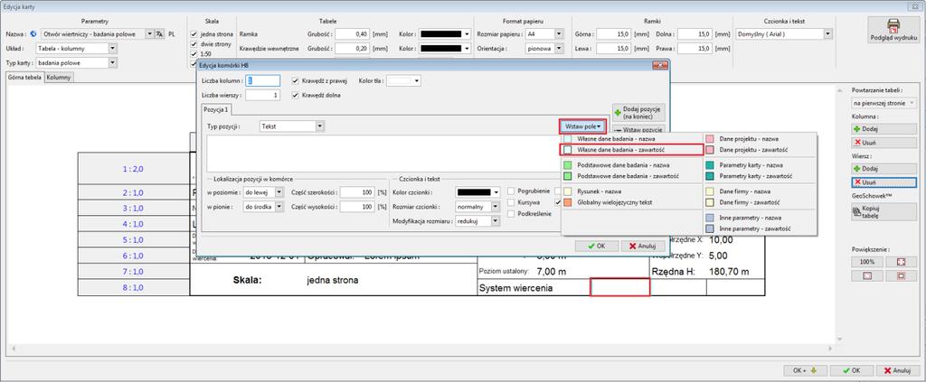Enable Podkreślenie underline checkbox
The width and height of the screenshot is (926, 382).
coord(510,213)
